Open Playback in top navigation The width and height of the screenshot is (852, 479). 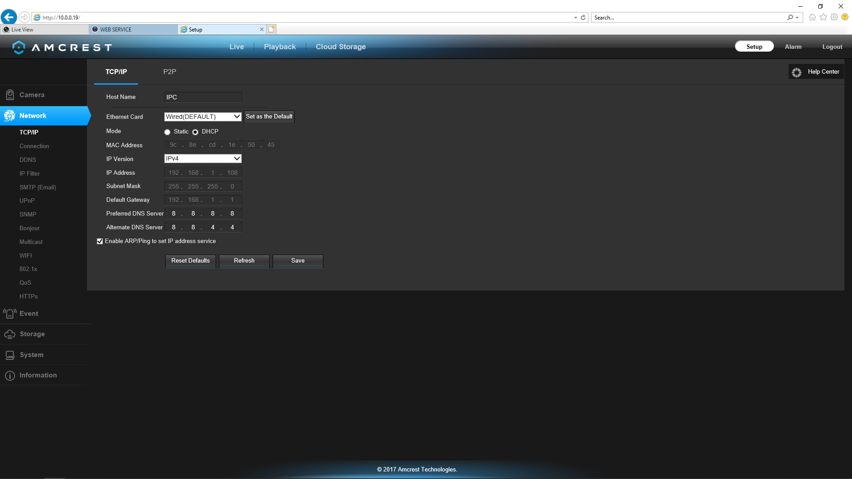280,47
